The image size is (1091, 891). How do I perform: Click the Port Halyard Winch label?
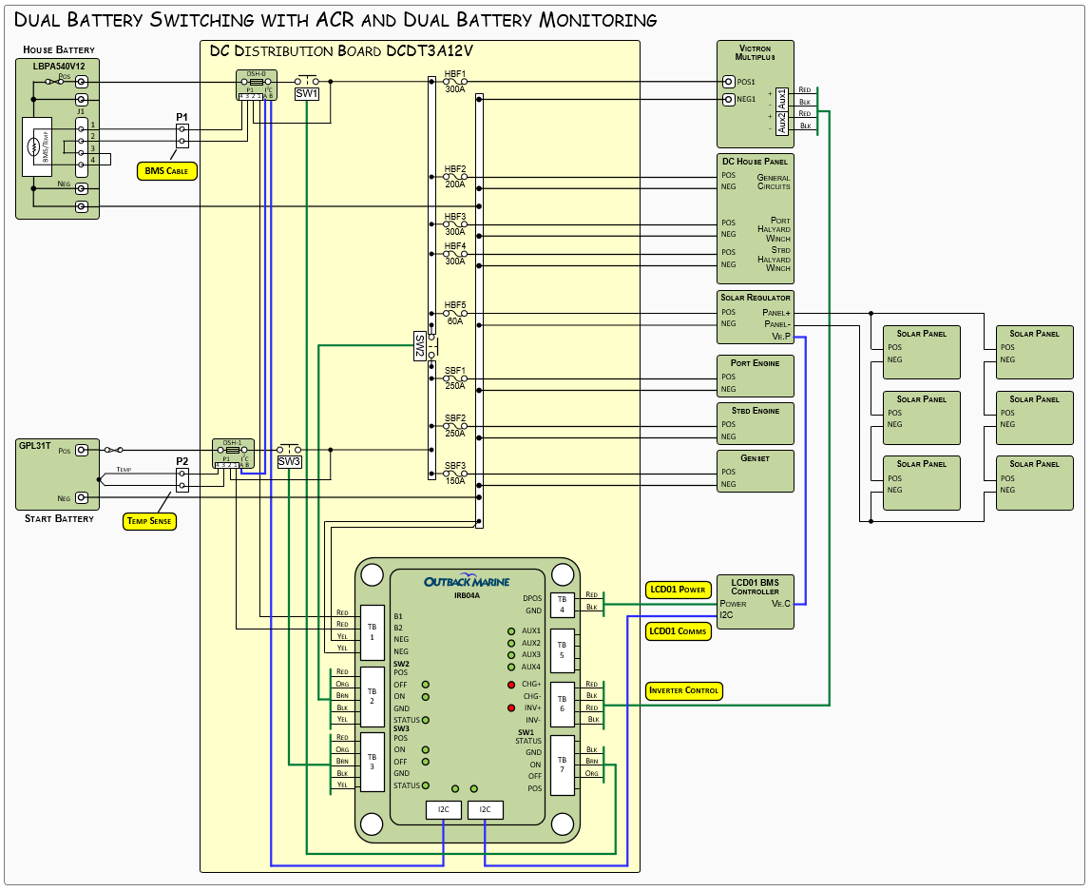click(774, 229)
